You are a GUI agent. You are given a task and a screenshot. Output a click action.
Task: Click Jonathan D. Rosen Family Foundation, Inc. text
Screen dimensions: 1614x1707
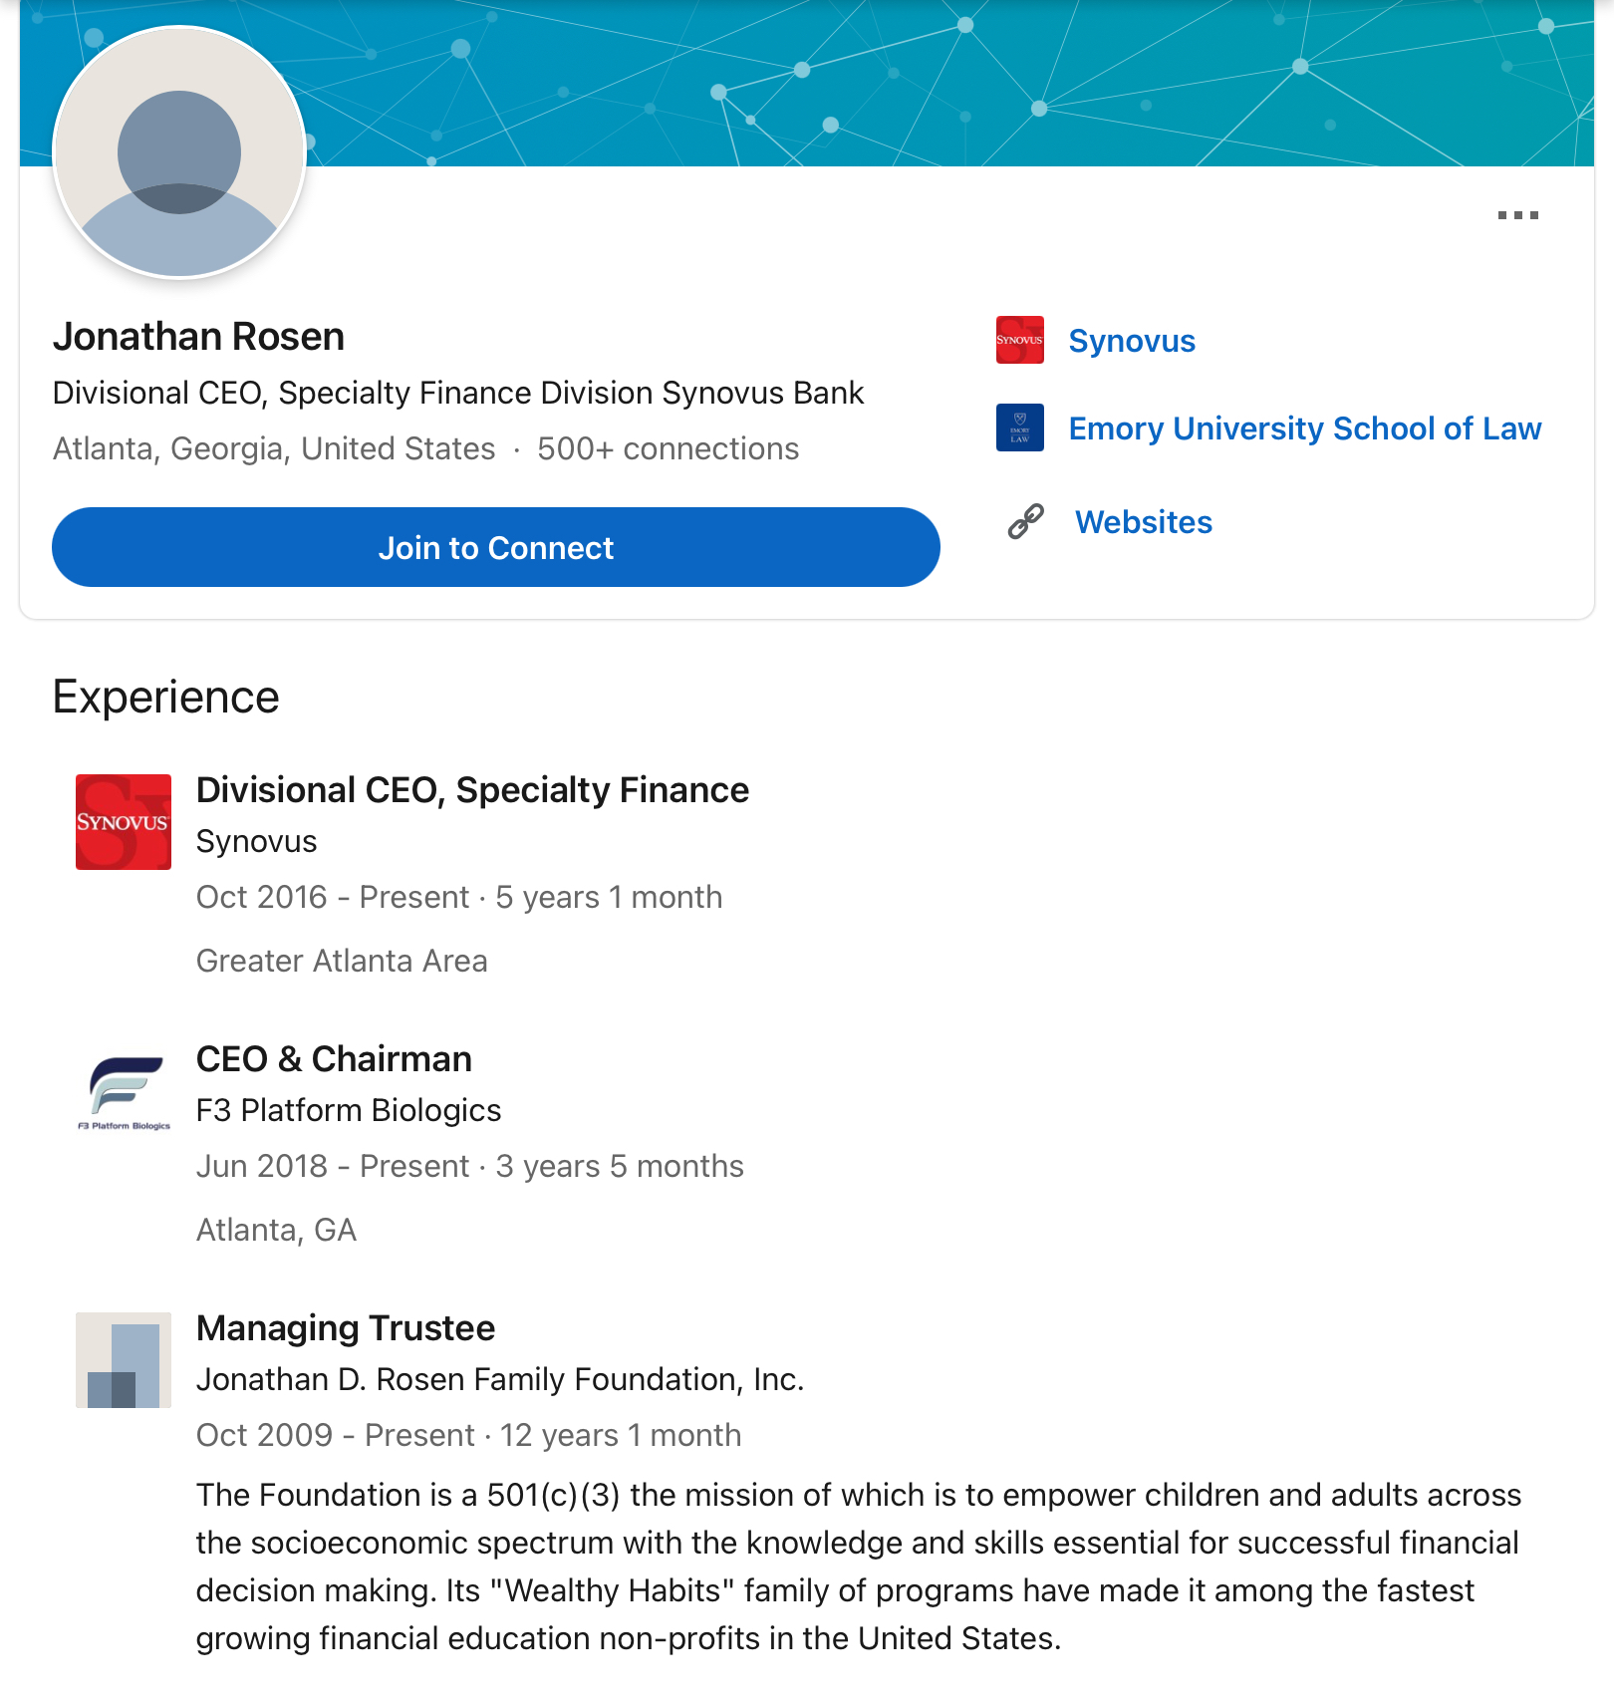[x=500, y=1380]
